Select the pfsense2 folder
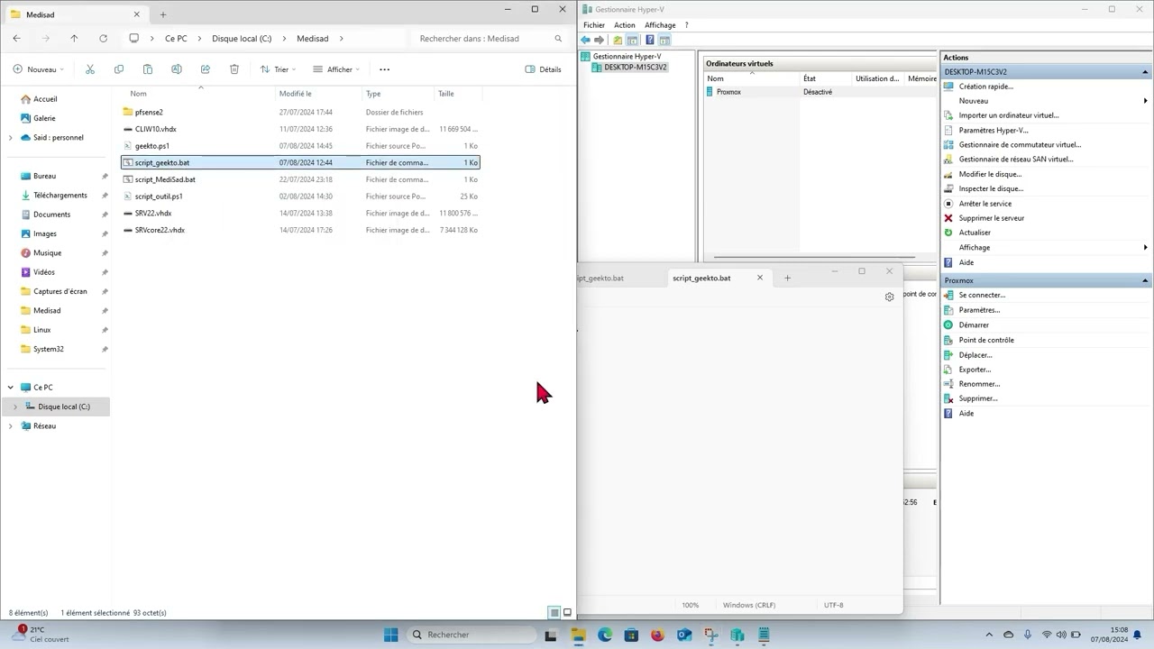Viewport: 1154px width, 649px height. 300,112
